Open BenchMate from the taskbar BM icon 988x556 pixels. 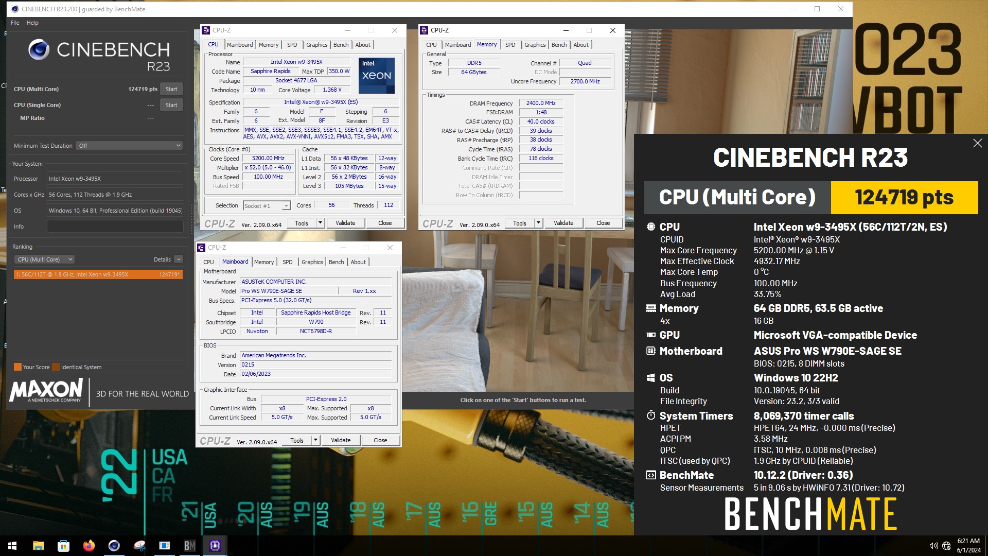(189, 546)
